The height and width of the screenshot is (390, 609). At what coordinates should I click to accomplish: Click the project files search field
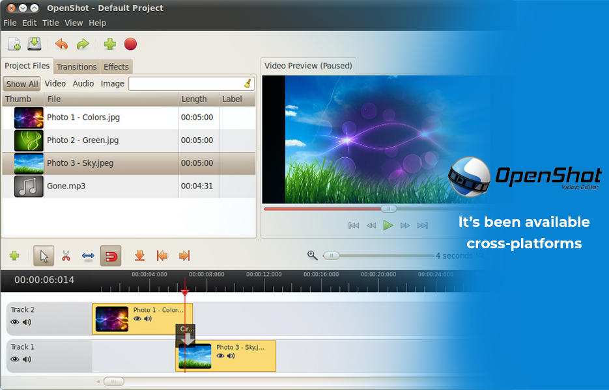(x=191, y=84)
